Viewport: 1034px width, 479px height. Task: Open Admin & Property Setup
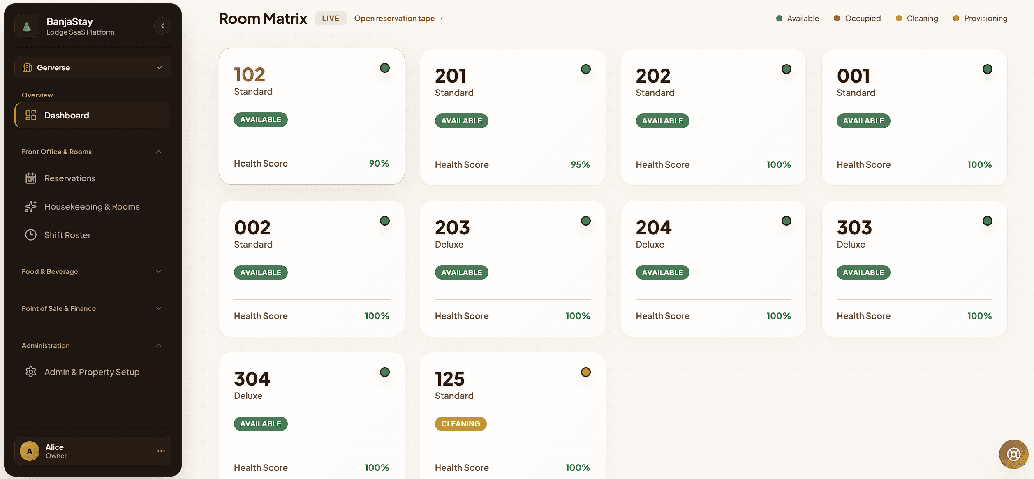click(x=93, y=372)
